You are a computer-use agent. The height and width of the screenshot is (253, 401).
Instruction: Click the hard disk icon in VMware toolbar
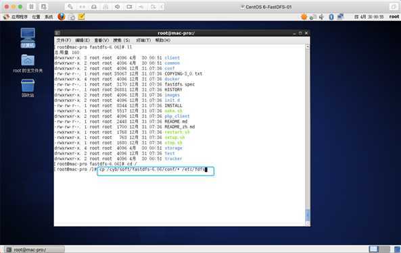pos(94,7)
